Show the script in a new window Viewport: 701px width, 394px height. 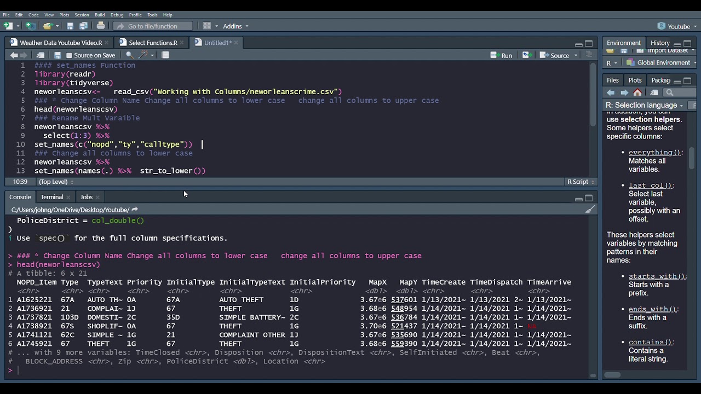(x=41, y=55)
